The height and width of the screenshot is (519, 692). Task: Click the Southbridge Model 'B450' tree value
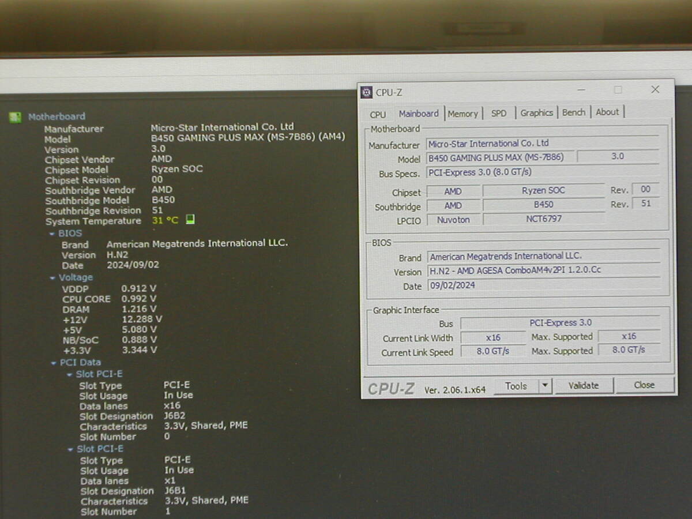[x=163, y=200]
